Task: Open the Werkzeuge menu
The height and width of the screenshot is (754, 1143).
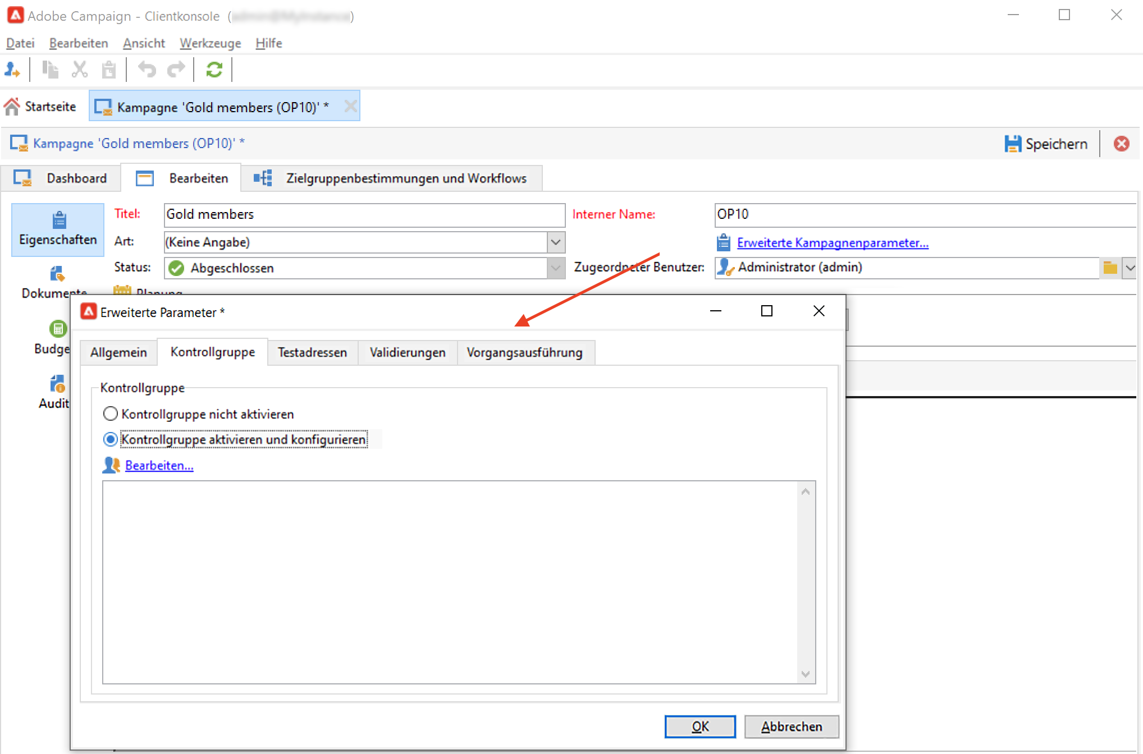Action: (210, 43)
